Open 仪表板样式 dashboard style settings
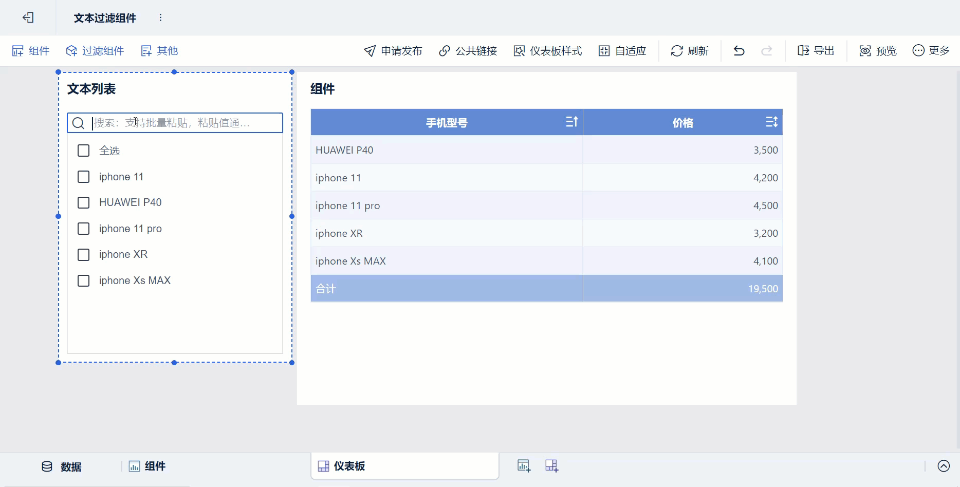The width and height of the screenshot is (960, 487). tap(548, 51)
